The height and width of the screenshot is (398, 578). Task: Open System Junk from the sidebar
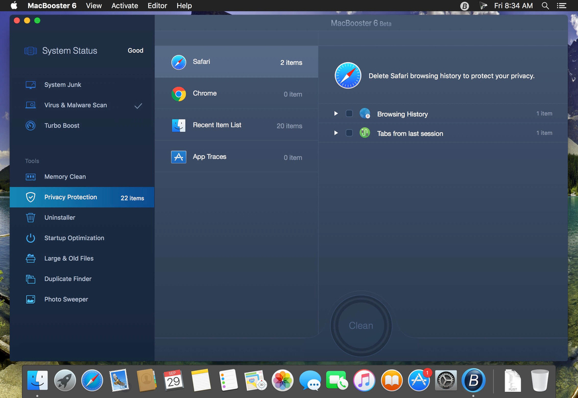63,85
